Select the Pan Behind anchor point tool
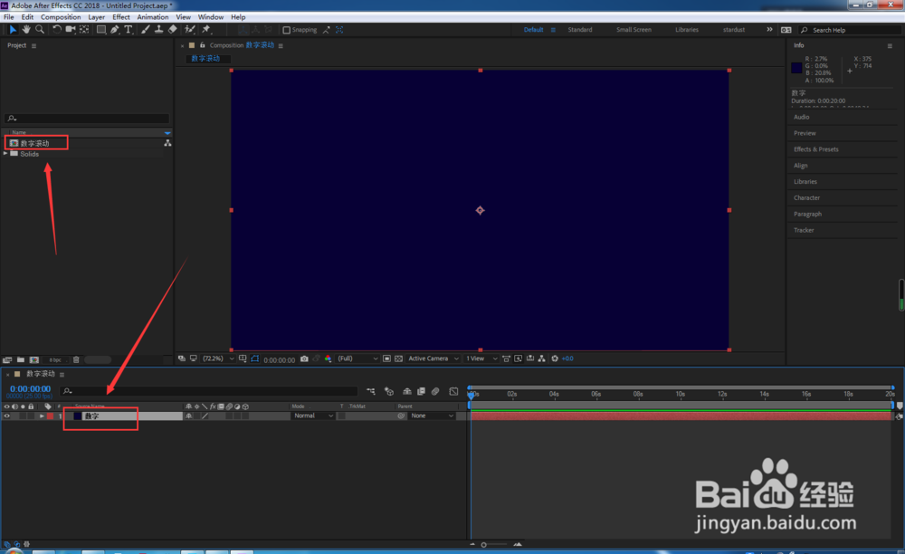The image size is (905, 554). point(84,30)
